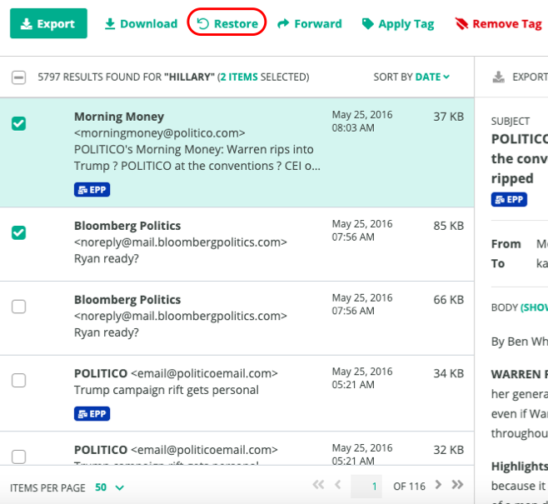Go to the last page of results
This screenshot has width=548, height=504.
(x=457, y=485)
